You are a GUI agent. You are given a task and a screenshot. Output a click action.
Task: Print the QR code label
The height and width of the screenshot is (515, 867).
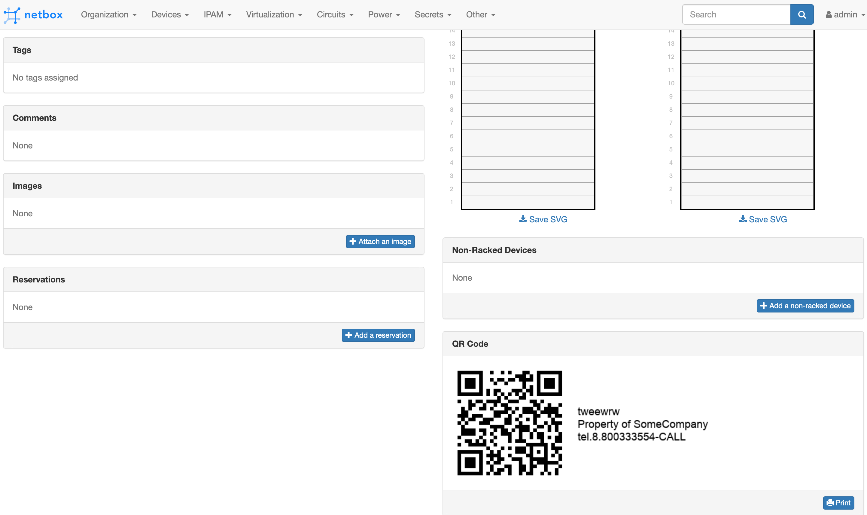pyautogui.click(x=838, y=502)
